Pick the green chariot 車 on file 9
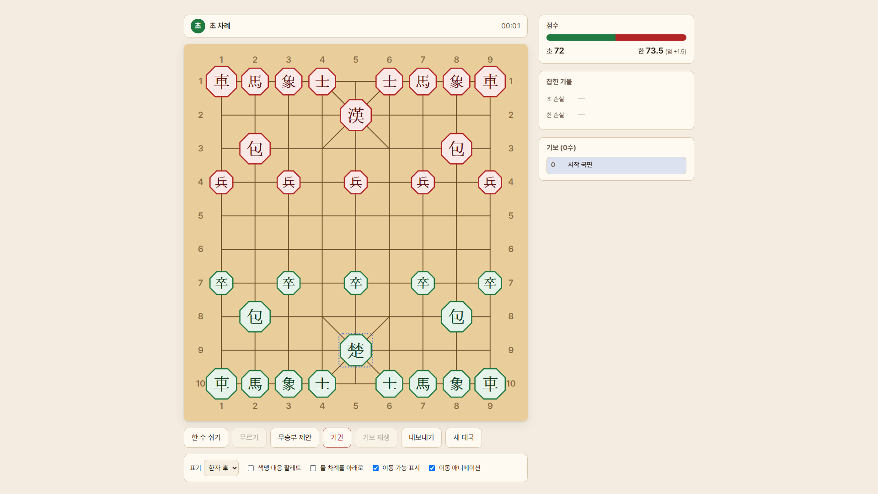Image resolution: width=878 pixels, height=494 pixels. click(490, 384)
